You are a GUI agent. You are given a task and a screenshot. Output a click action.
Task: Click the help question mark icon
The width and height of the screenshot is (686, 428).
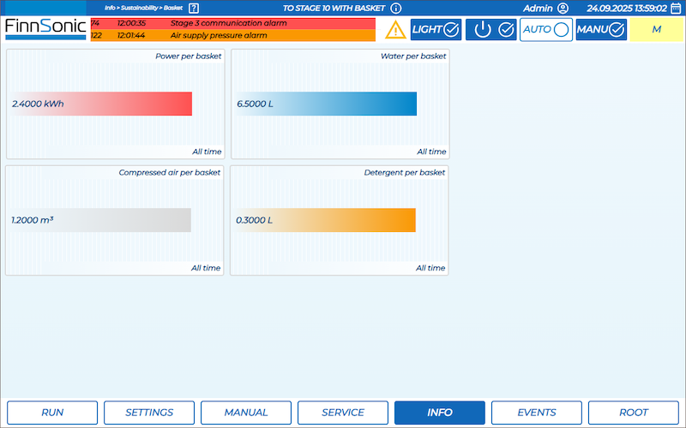click(x=194, y=8)
